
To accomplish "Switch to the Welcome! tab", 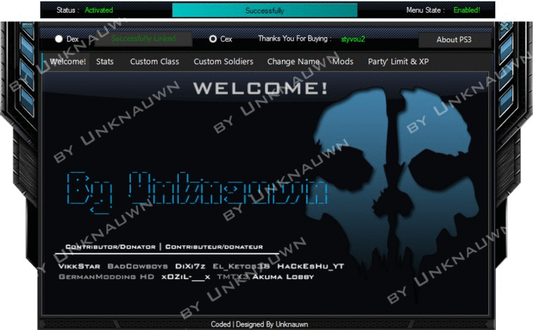I will tap(67, 62).
